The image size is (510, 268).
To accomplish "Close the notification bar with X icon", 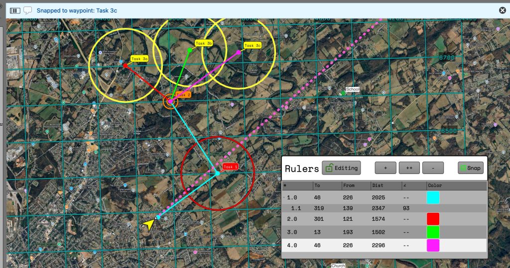I will (503, 10).
